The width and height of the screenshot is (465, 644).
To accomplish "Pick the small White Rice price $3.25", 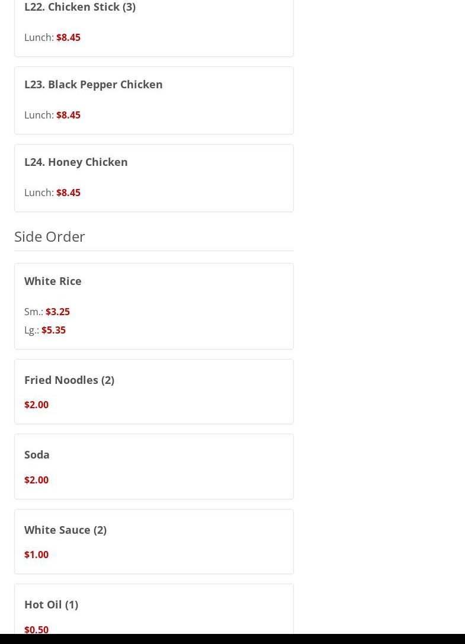I will 57,312.
